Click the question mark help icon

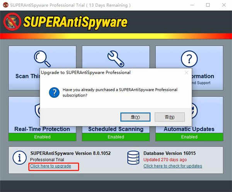pos(189,59)
